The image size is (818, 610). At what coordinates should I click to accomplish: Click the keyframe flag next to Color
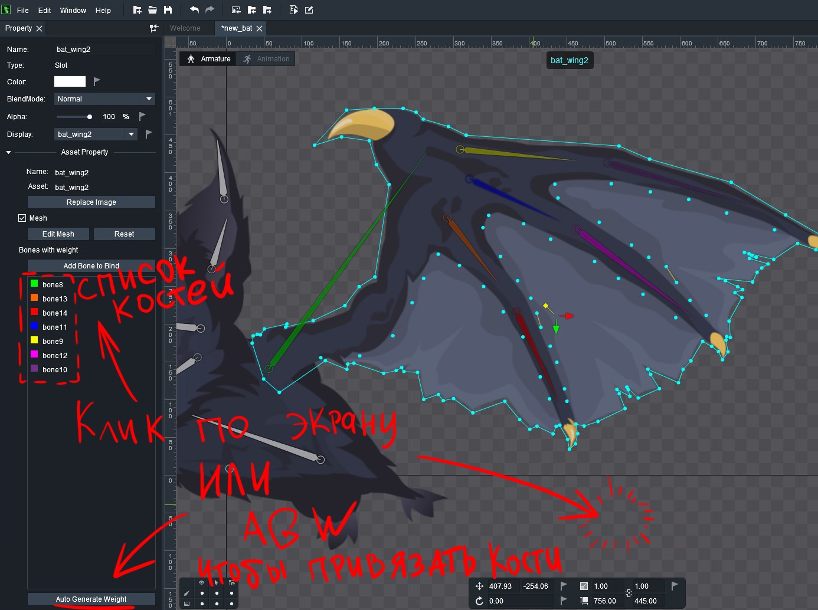97,81
